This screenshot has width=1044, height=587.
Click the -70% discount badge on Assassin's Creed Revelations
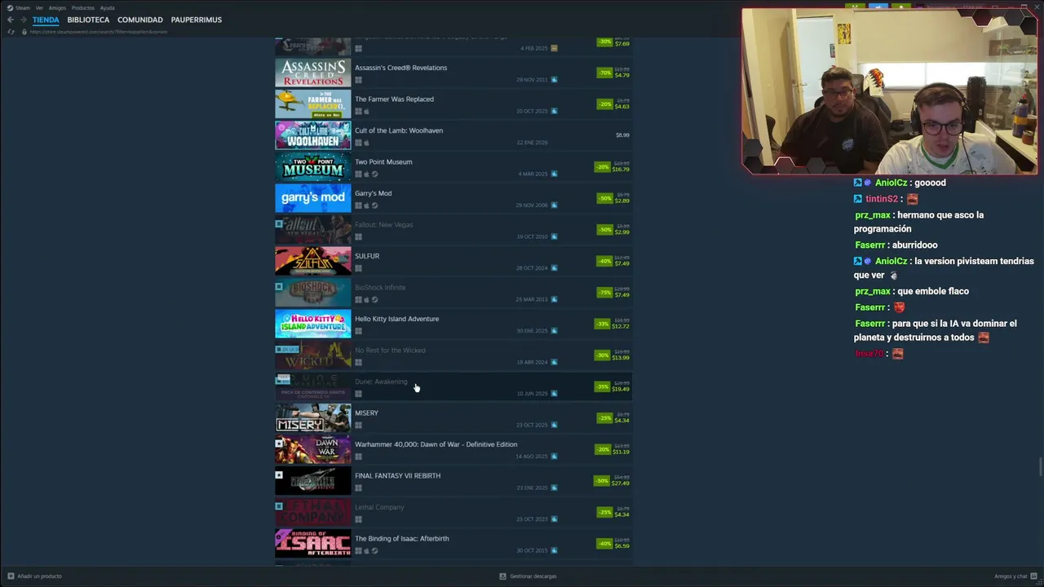point(604,73)
